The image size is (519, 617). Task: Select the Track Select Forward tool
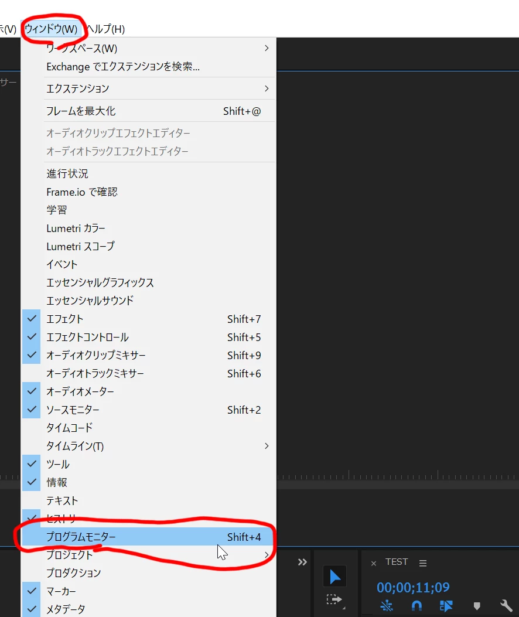coord(334,600)
